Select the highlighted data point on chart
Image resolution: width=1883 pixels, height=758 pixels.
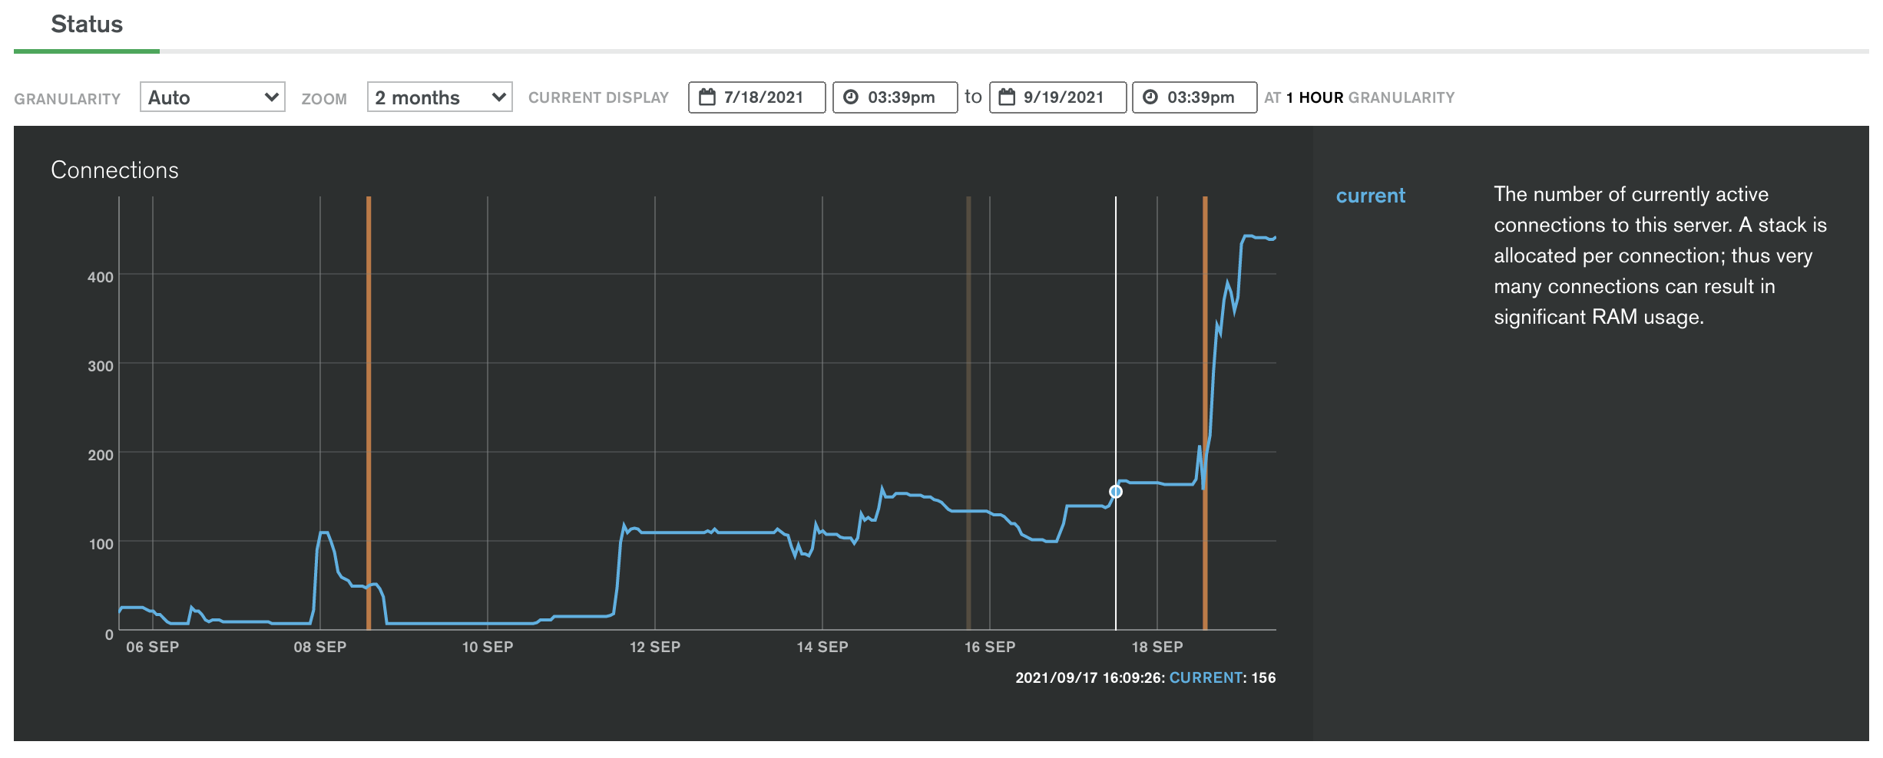(1116, 492)
